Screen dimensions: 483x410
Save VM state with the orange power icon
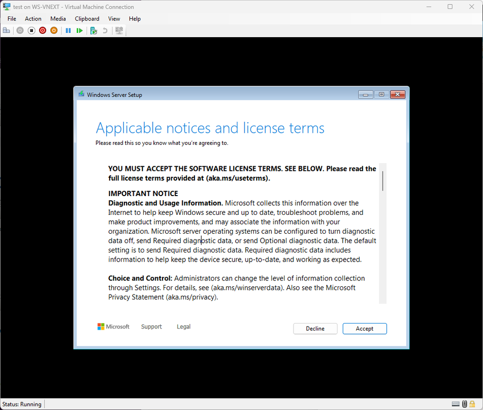pyautogui.click(x=54, y=30)
